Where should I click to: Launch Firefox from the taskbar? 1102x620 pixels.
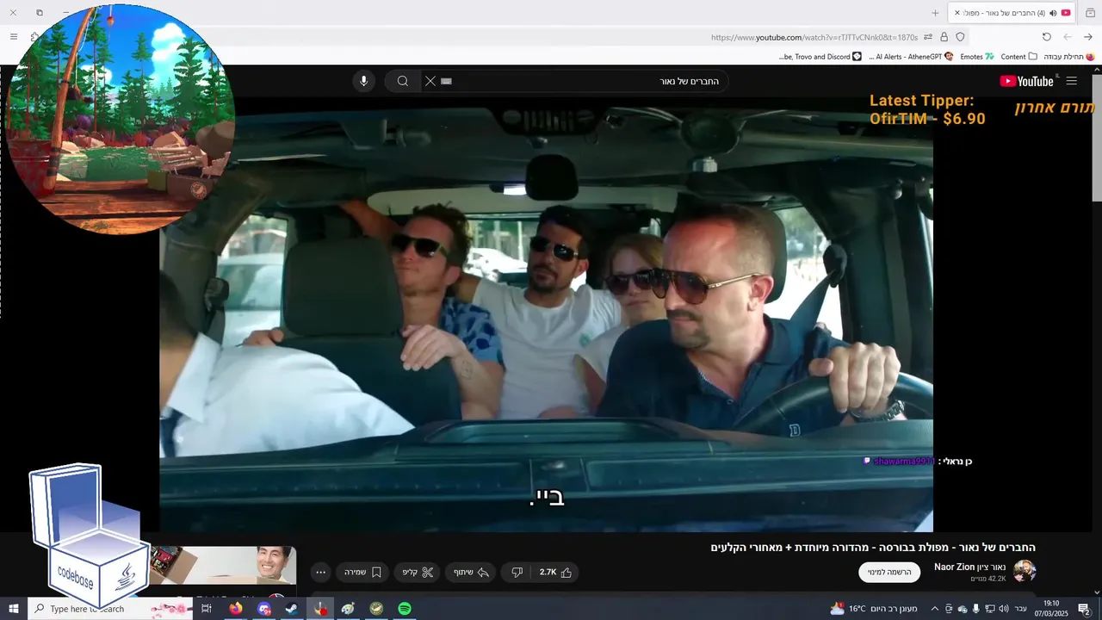pos(236,609)
